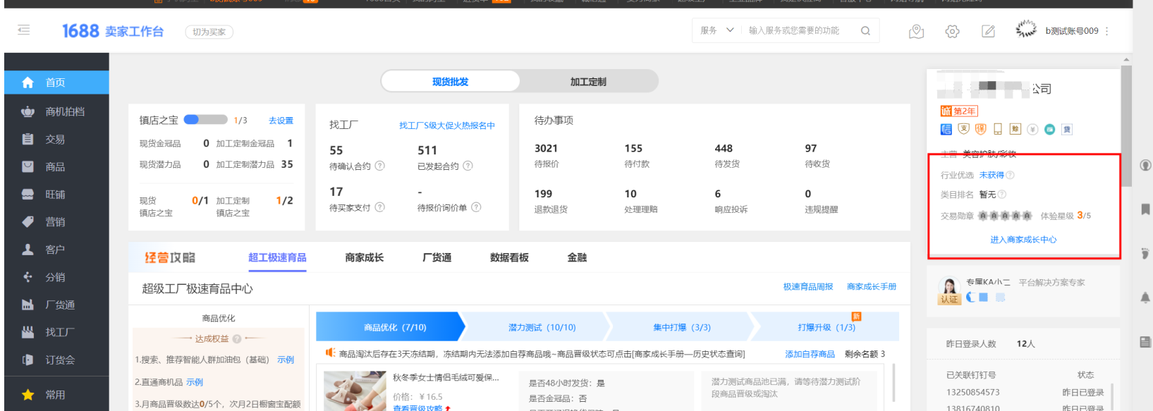Click the edit pencil icon in header
Image resolution: width=1153 pixels, height=411 pixels.
pos(988,31)
